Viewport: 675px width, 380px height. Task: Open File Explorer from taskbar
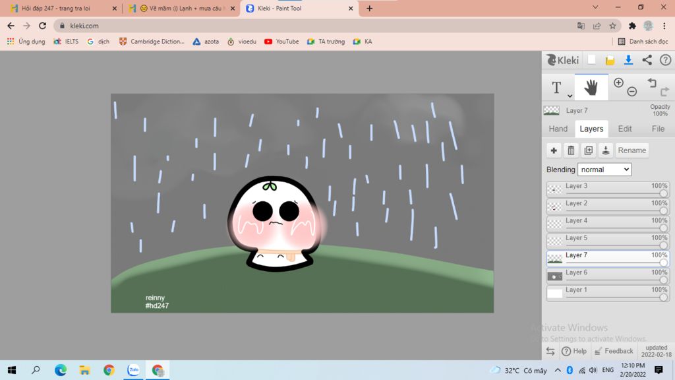(85, 370)
